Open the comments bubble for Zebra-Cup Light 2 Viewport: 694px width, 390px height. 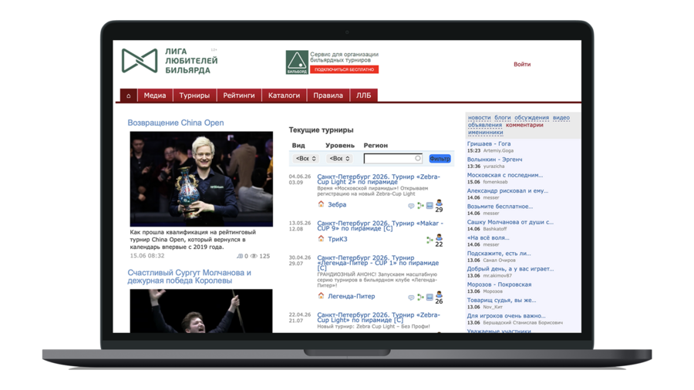(x=411, y=206)
